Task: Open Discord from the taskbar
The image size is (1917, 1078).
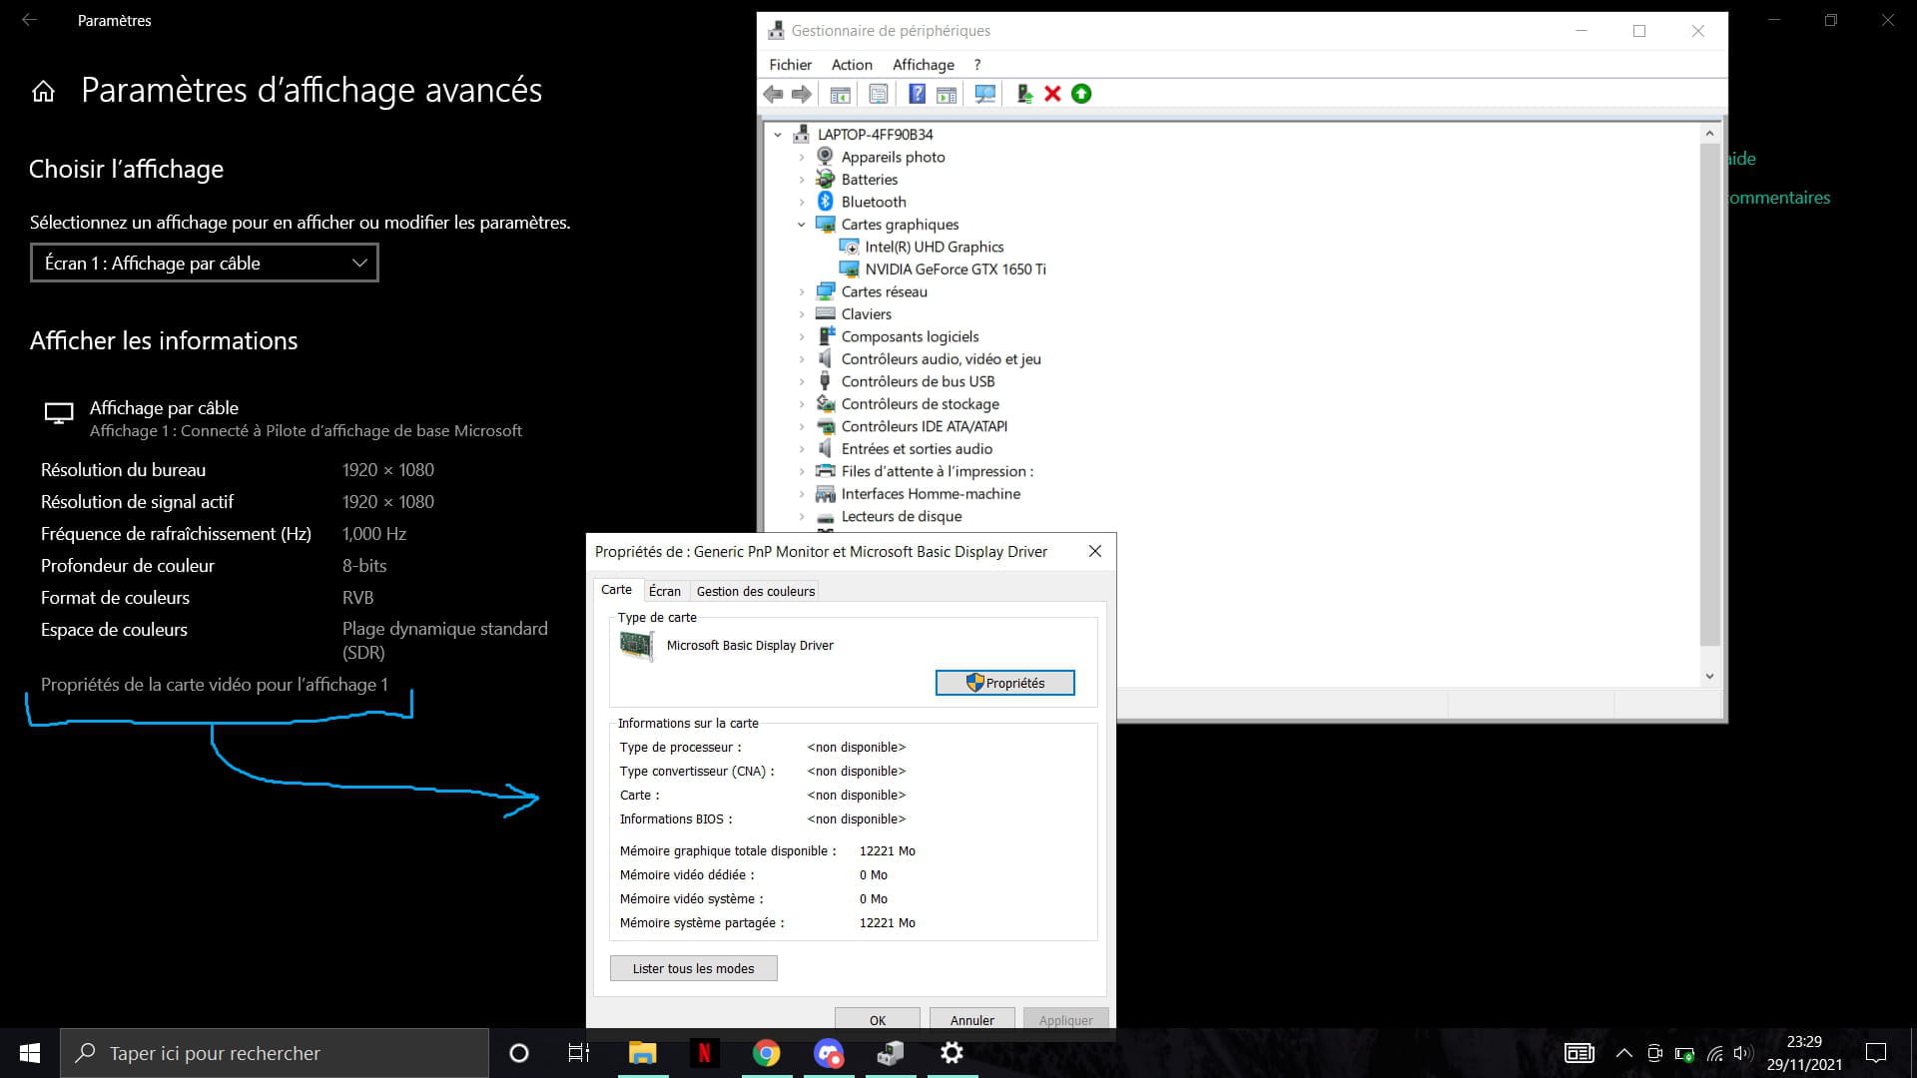Action: (829, 1053)
